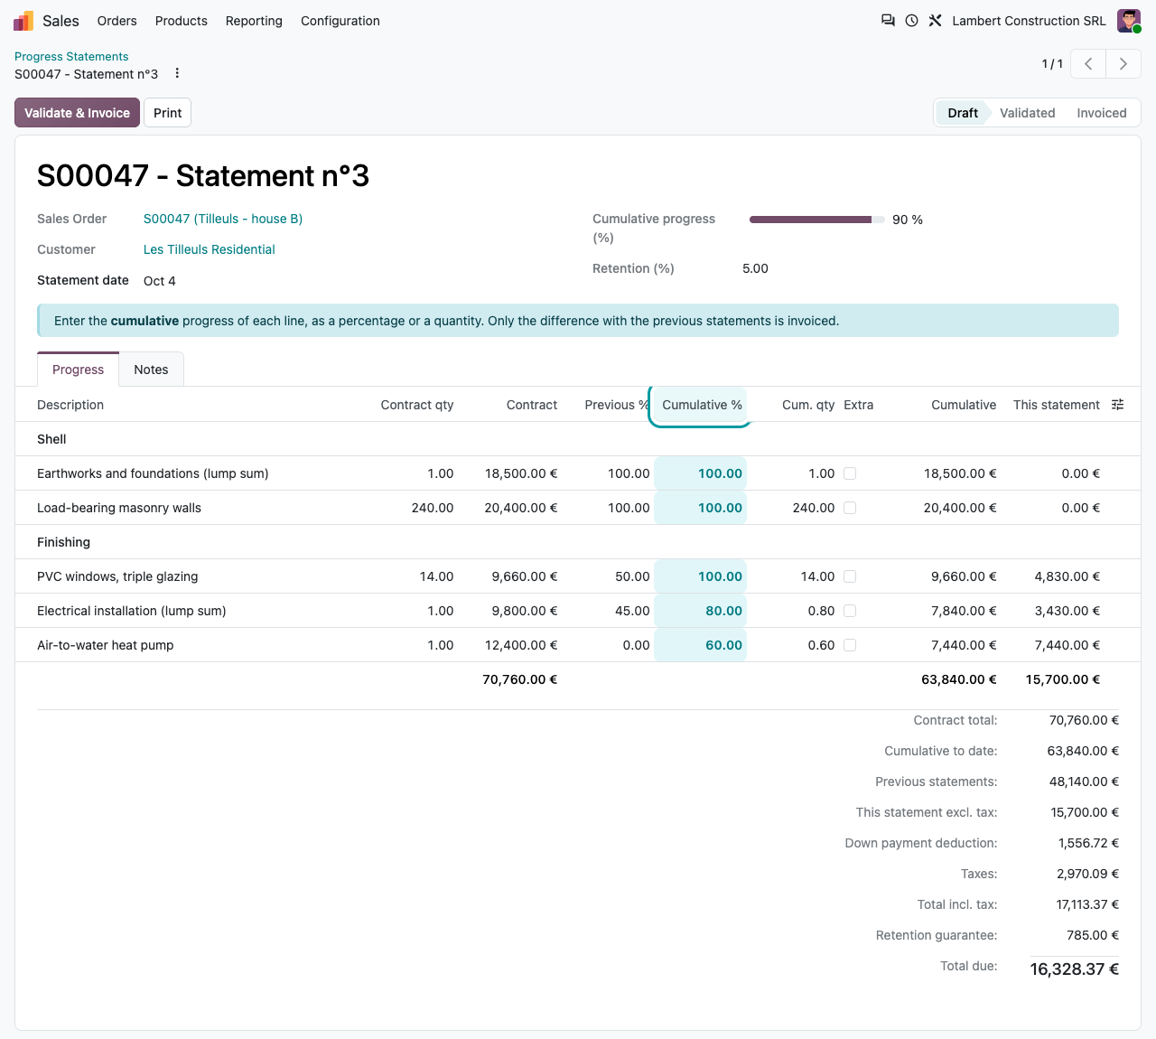The image size is (1156, 1039).
Task: Open customer Les Tilleuls Residential
Action: coord(210,249)
